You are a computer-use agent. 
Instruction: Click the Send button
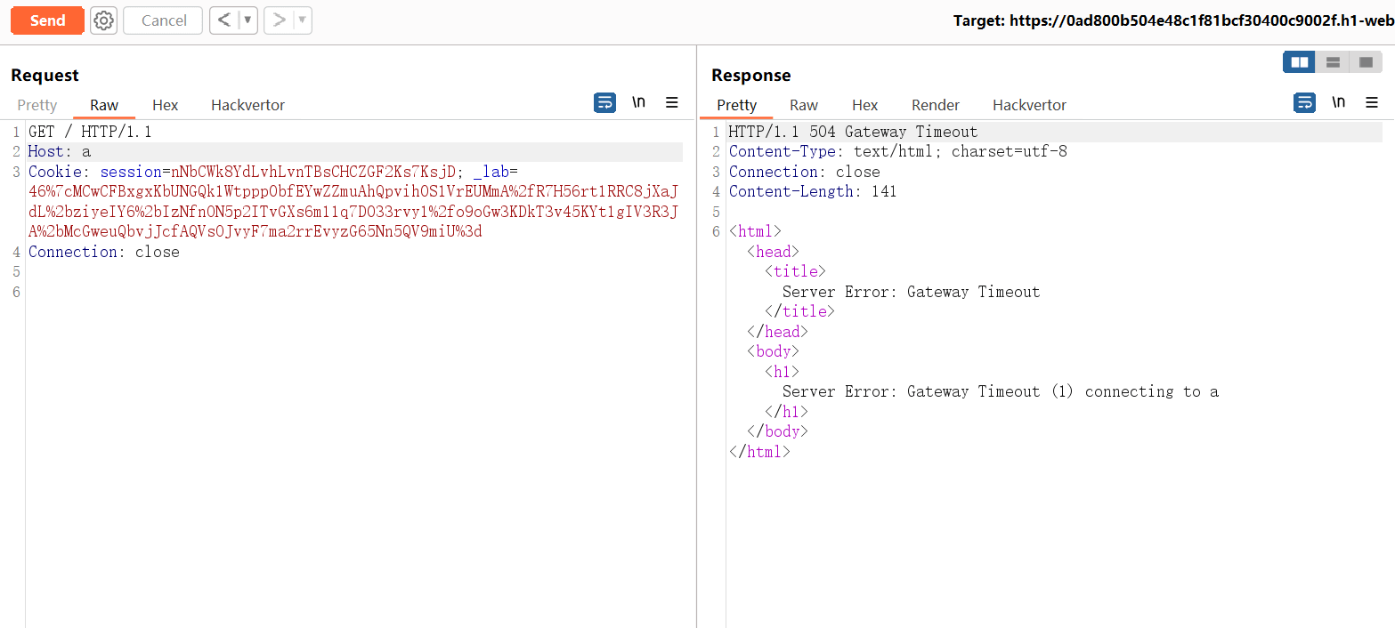47,20
